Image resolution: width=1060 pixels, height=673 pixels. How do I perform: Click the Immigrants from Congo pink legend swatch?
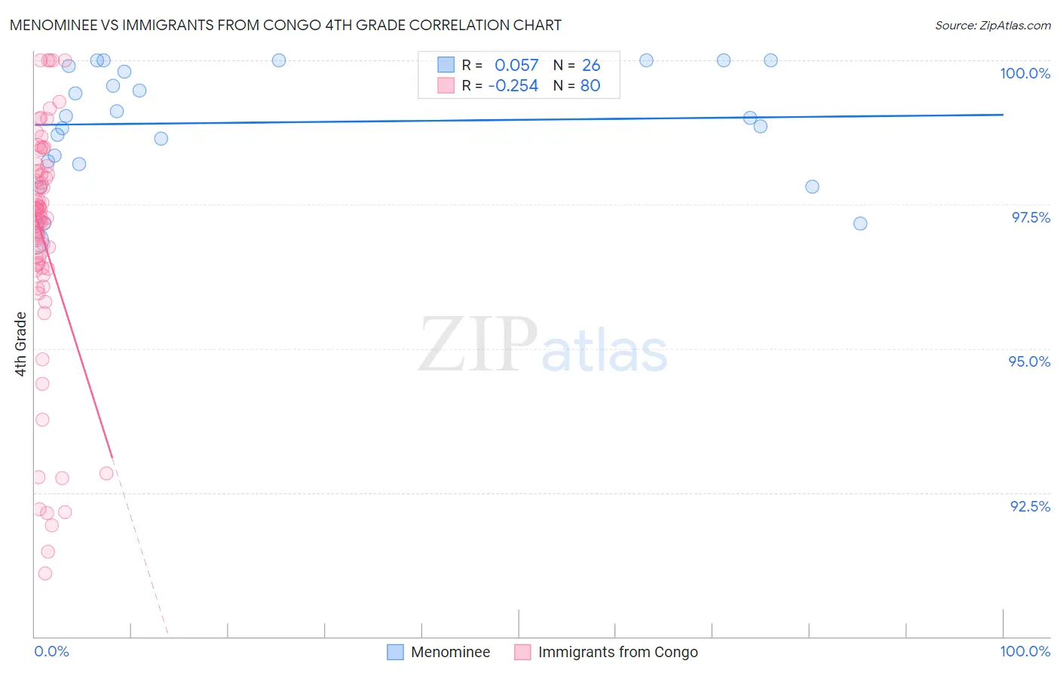tap(522, 652)
